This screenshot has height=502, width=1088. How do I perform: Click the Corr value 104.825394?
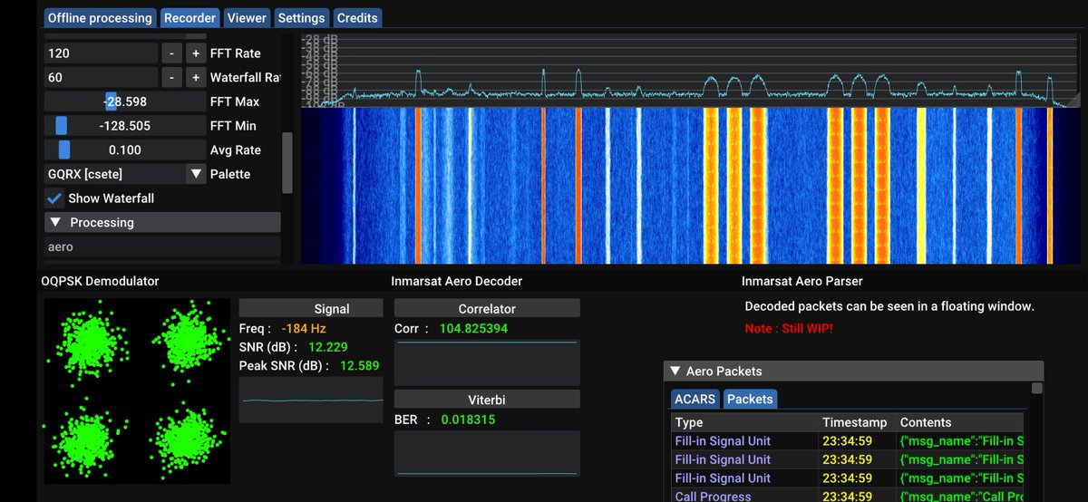click(475, 328)
